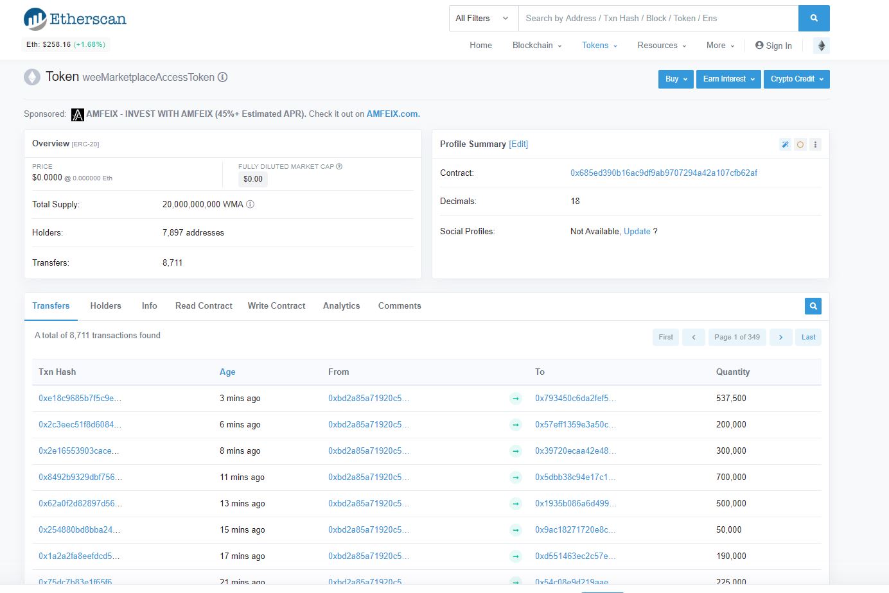The image size is (889, 593).
Task: Switch to the Holders tab
Action: pos(105,306)
